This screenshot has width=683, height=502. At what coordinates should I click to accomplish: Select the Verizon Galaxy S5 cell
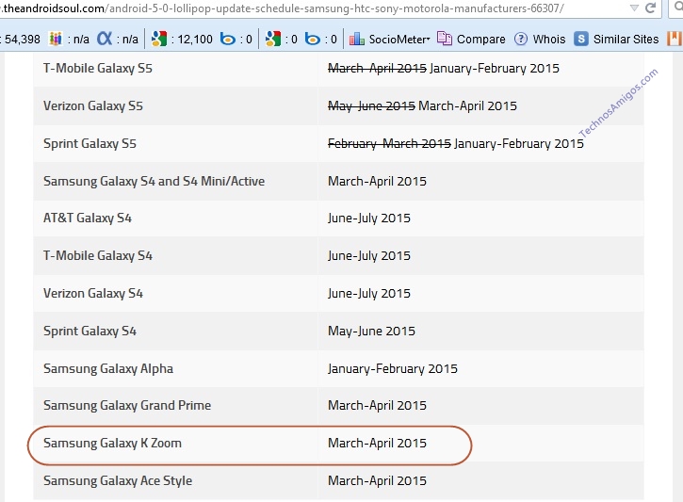click(175, 105)
